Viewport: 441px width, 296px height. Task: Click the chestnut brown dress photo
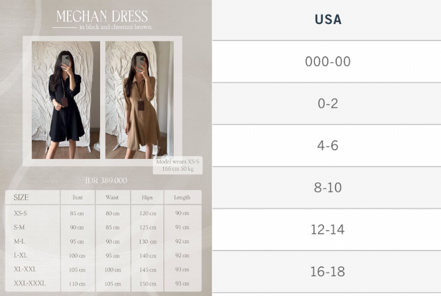coord(137,99)
